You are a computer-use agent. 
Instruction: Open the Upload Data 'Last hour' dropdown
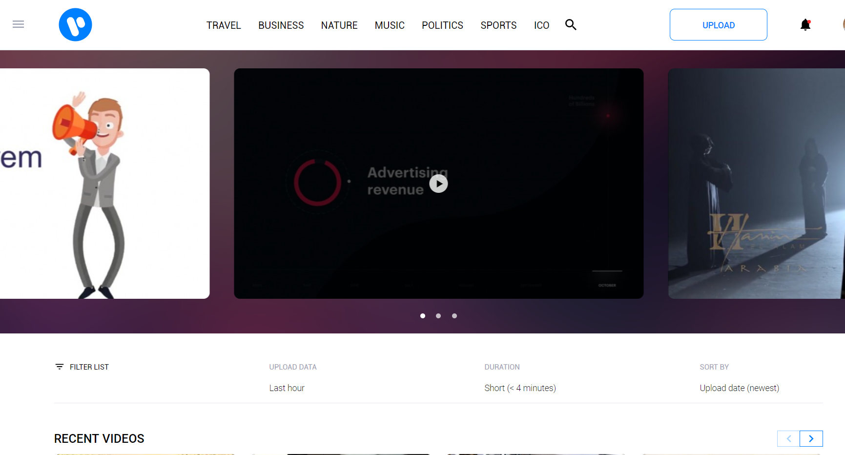287,388
